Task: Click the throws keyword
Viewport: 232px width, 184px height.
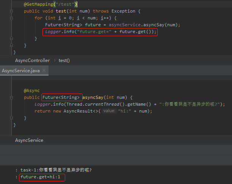Action: pyautogui.click(x=101, y=11)
